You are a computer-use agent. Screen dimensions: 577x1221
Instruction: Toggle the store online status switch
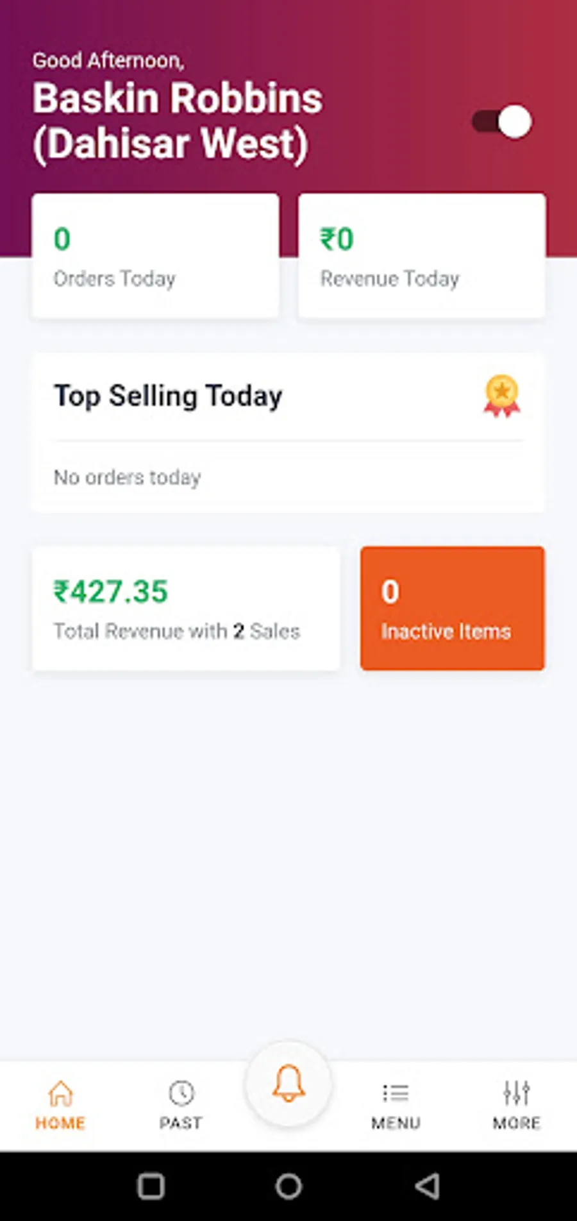coord(501,122)
